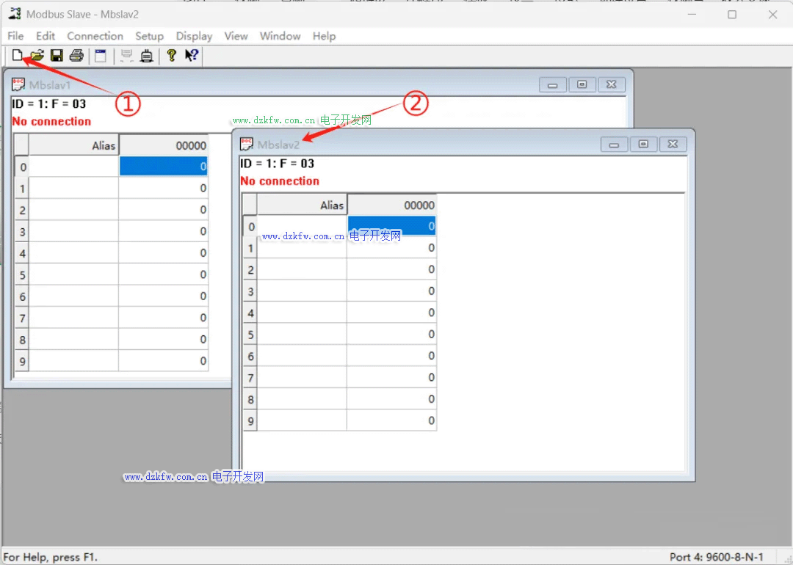The image size is (793, 565).
Task: Click the Modbus Slave app icon in title bar
Action: pyautogui.click(x=14, y=14)
